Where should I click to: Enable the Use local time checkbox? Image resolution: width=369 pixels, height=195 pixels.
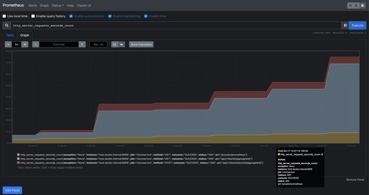(5, 16)
